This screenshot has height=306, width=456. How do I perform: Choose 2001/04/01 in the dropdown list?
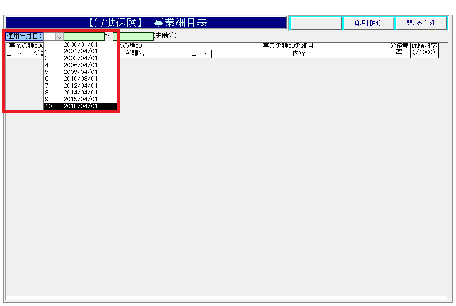coord(80,51)
